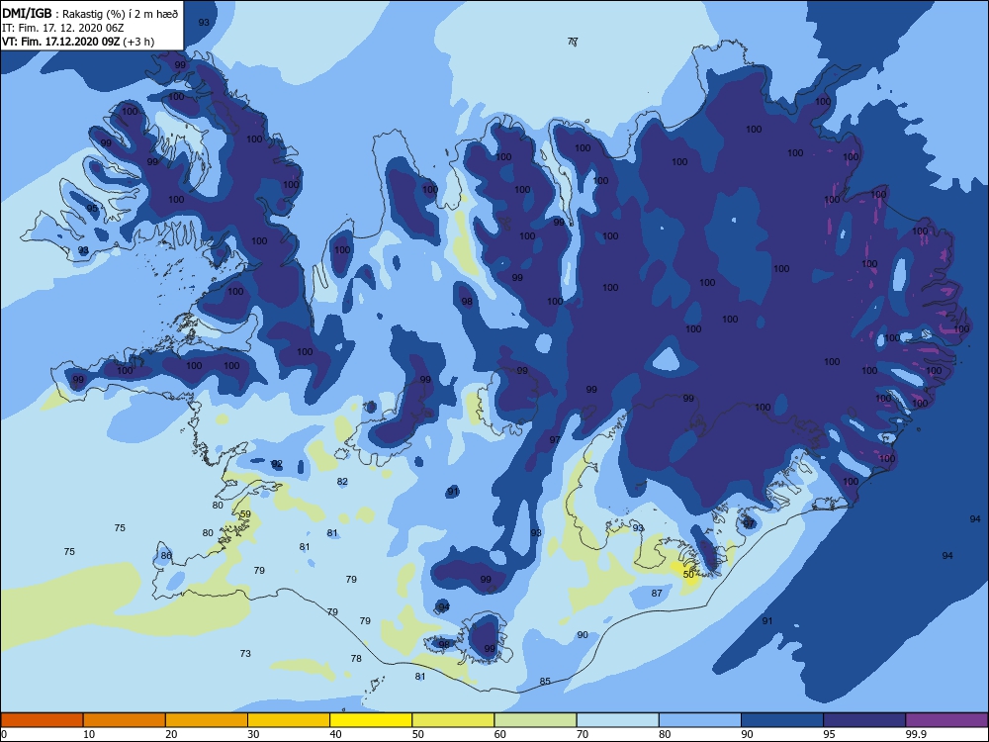The height and width of the screenshot is (742, 989).
Task: Click the '80' legend scale label
Action: [x=665, y=734]
